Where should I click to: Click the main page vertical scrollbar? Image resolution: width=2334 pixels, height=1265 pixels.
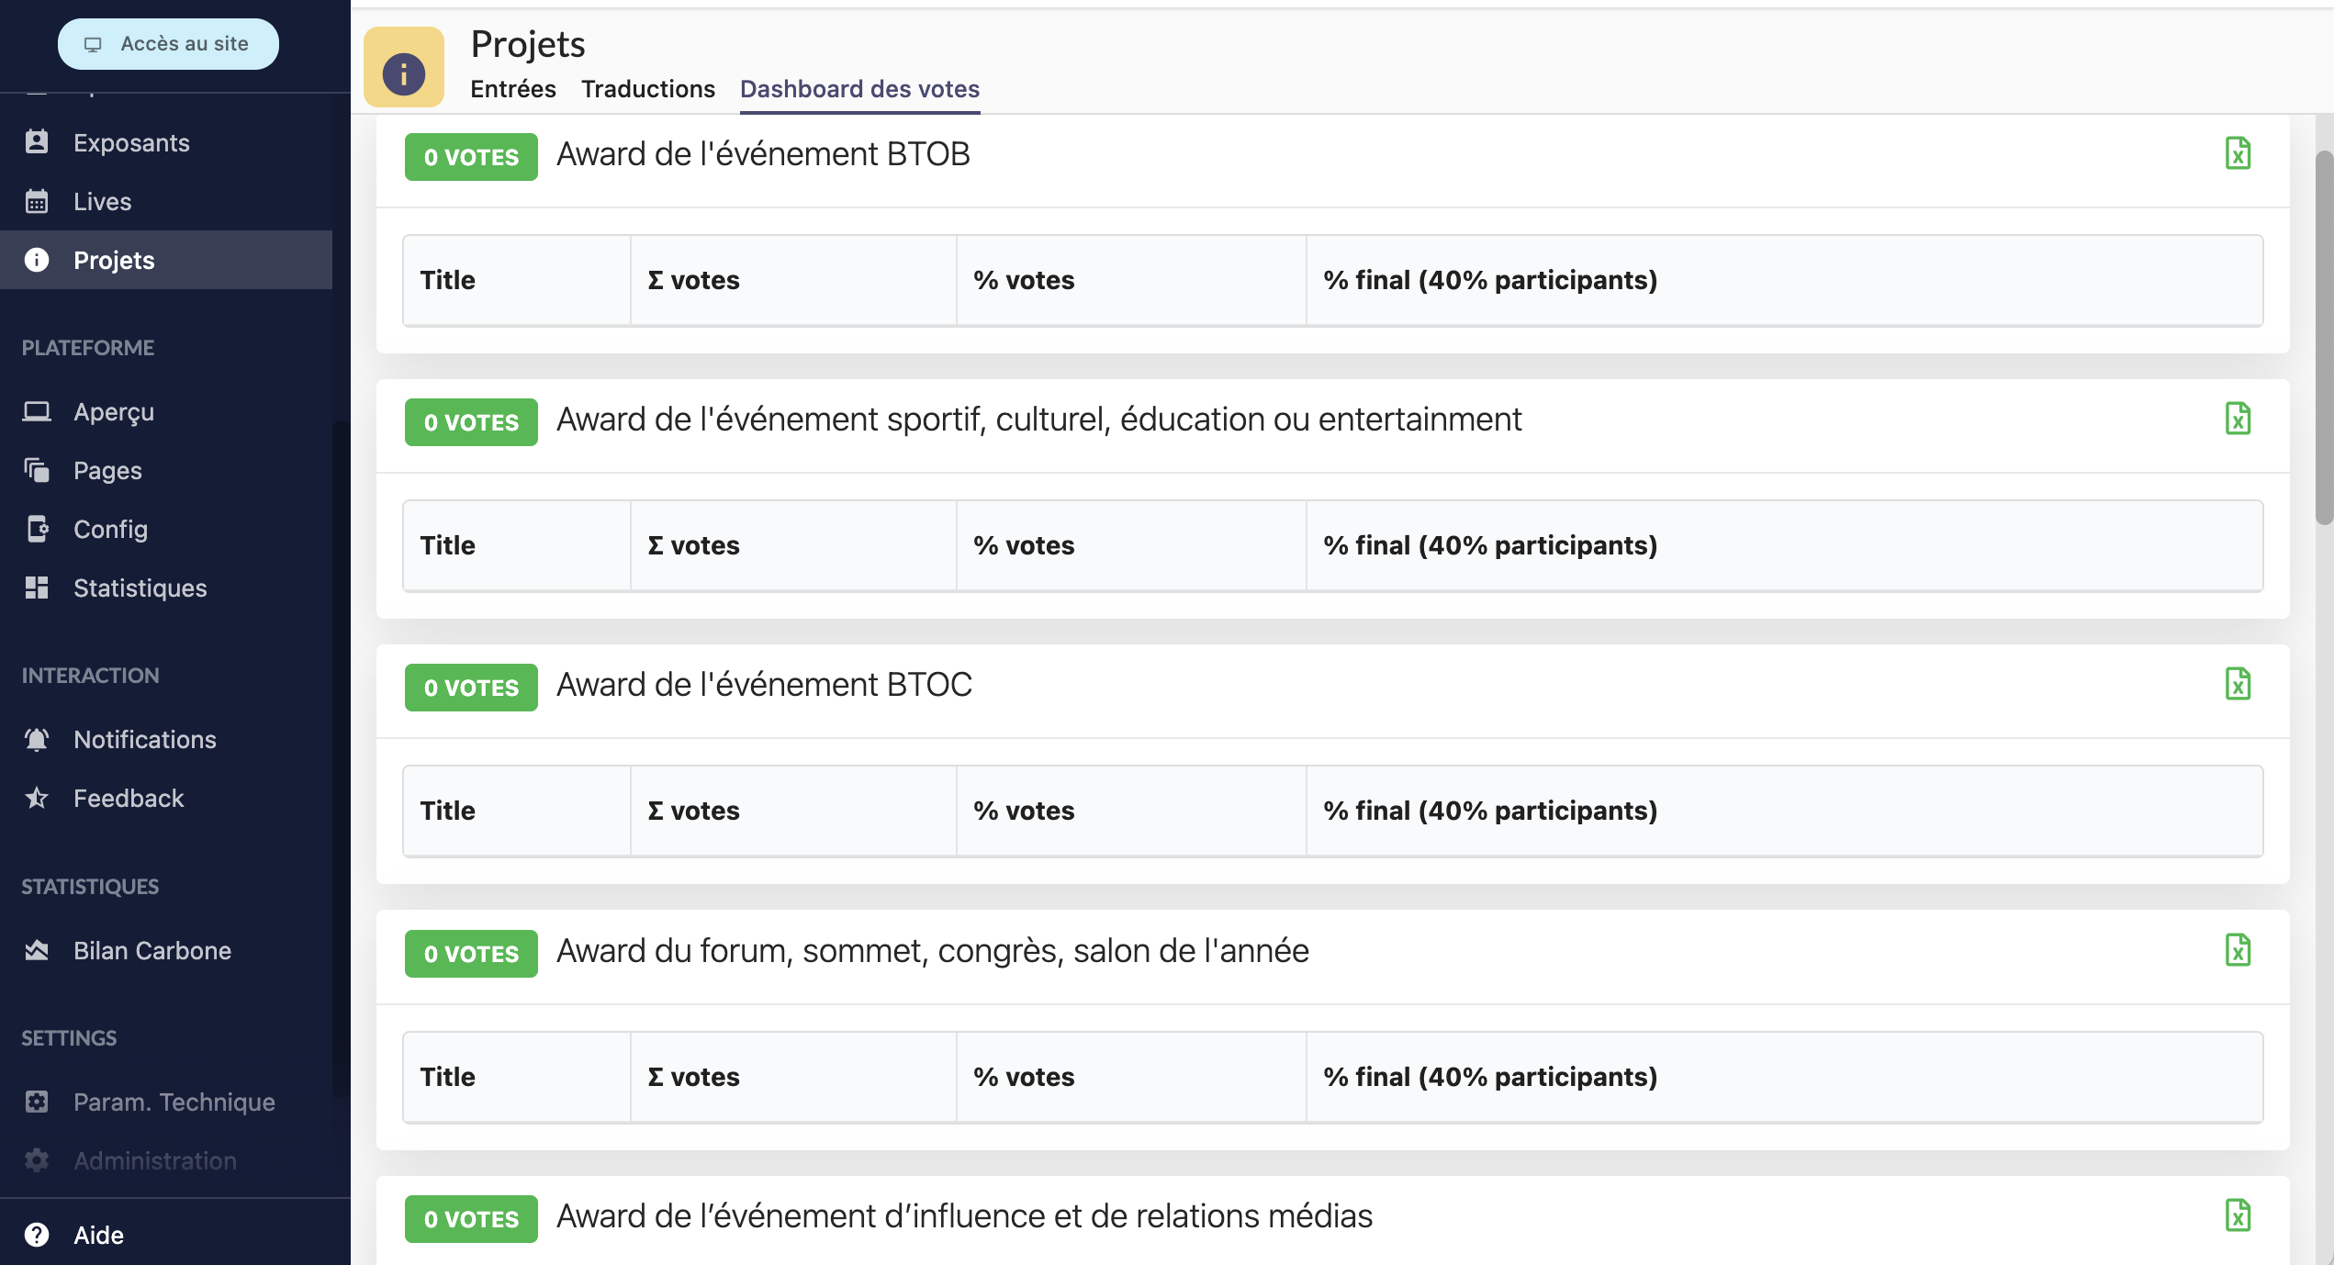coord(2324,338)
